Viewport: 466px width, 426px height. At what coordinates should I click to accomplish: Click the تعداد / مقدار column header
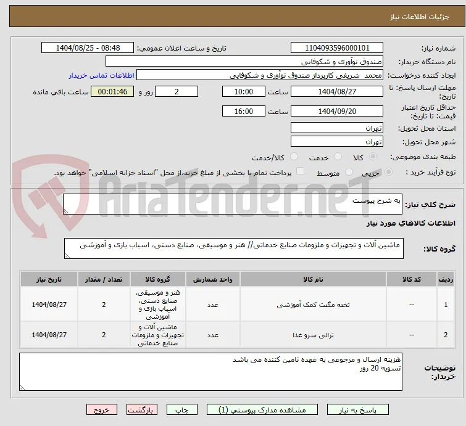[104, 279]
